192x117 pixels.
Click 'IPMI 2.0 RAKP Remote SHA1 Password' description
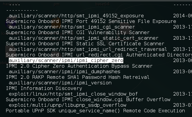pos(56,77)
